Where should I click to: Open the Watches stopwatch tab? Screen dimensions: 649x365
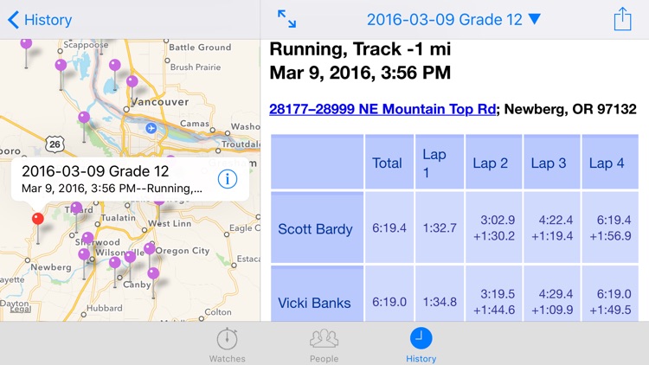pyautogui.click(x=227, y=344)
